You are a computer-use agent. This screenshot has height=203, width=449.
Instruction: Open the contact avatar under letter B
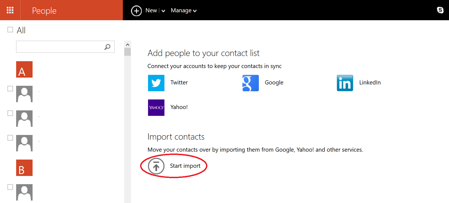coord(24,192)
